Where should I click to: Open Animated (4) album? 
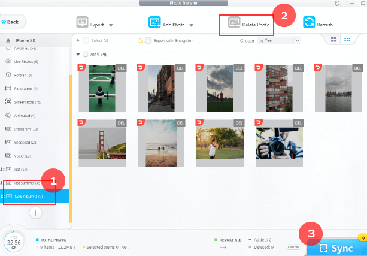click(20, 115)
